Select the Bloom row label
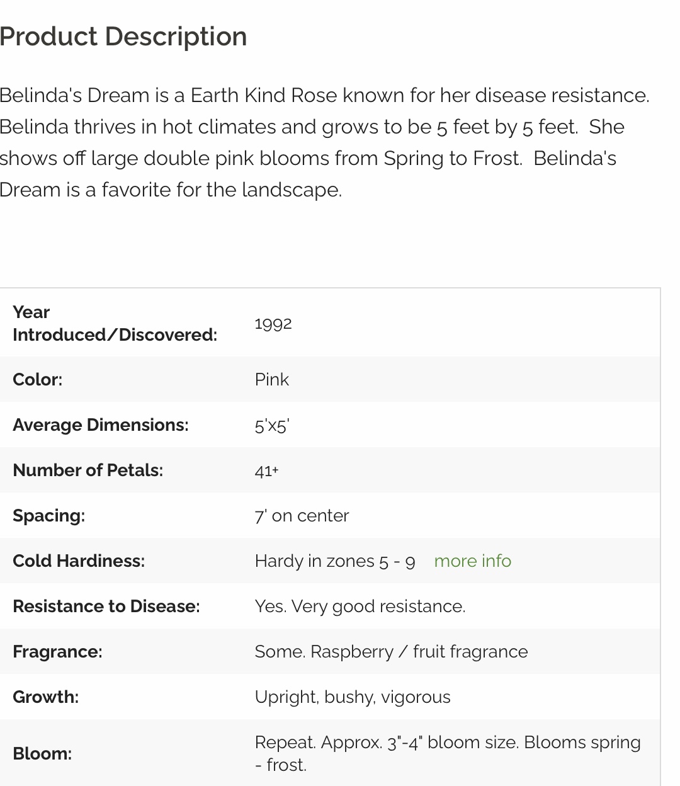Viewport: 680px width, 786px height. (x=42, y=753)
